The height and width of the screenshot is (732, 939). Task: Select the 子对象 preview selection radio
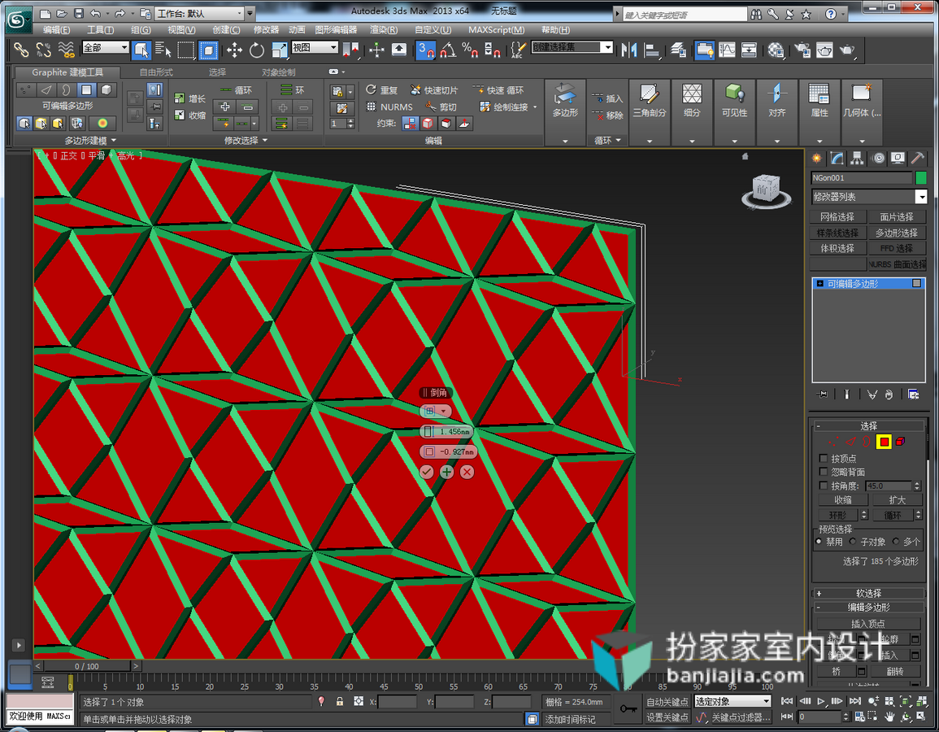(852, 542)
